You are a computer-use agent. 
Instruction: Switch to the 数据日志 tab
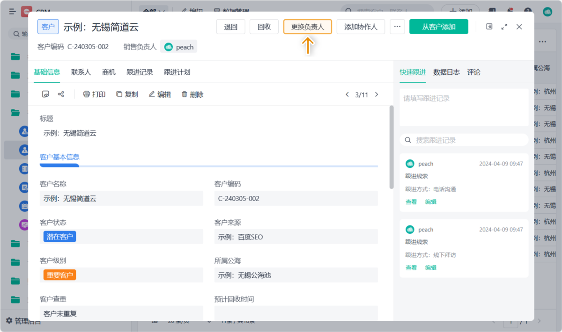point(446,72)
